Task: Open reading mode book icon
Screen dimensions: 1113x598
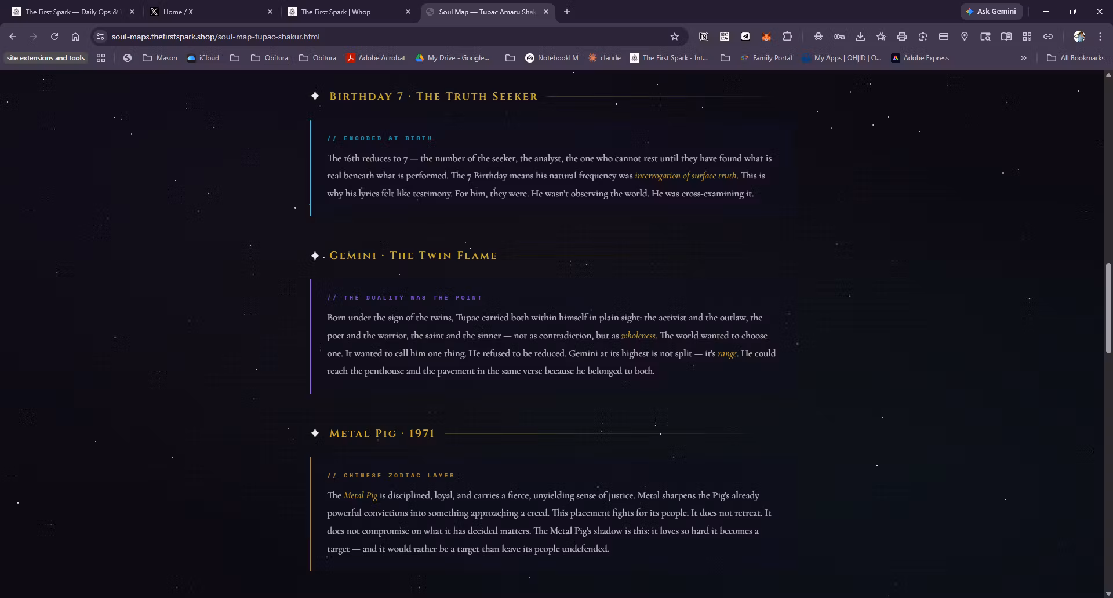Action: (1006, 37)
